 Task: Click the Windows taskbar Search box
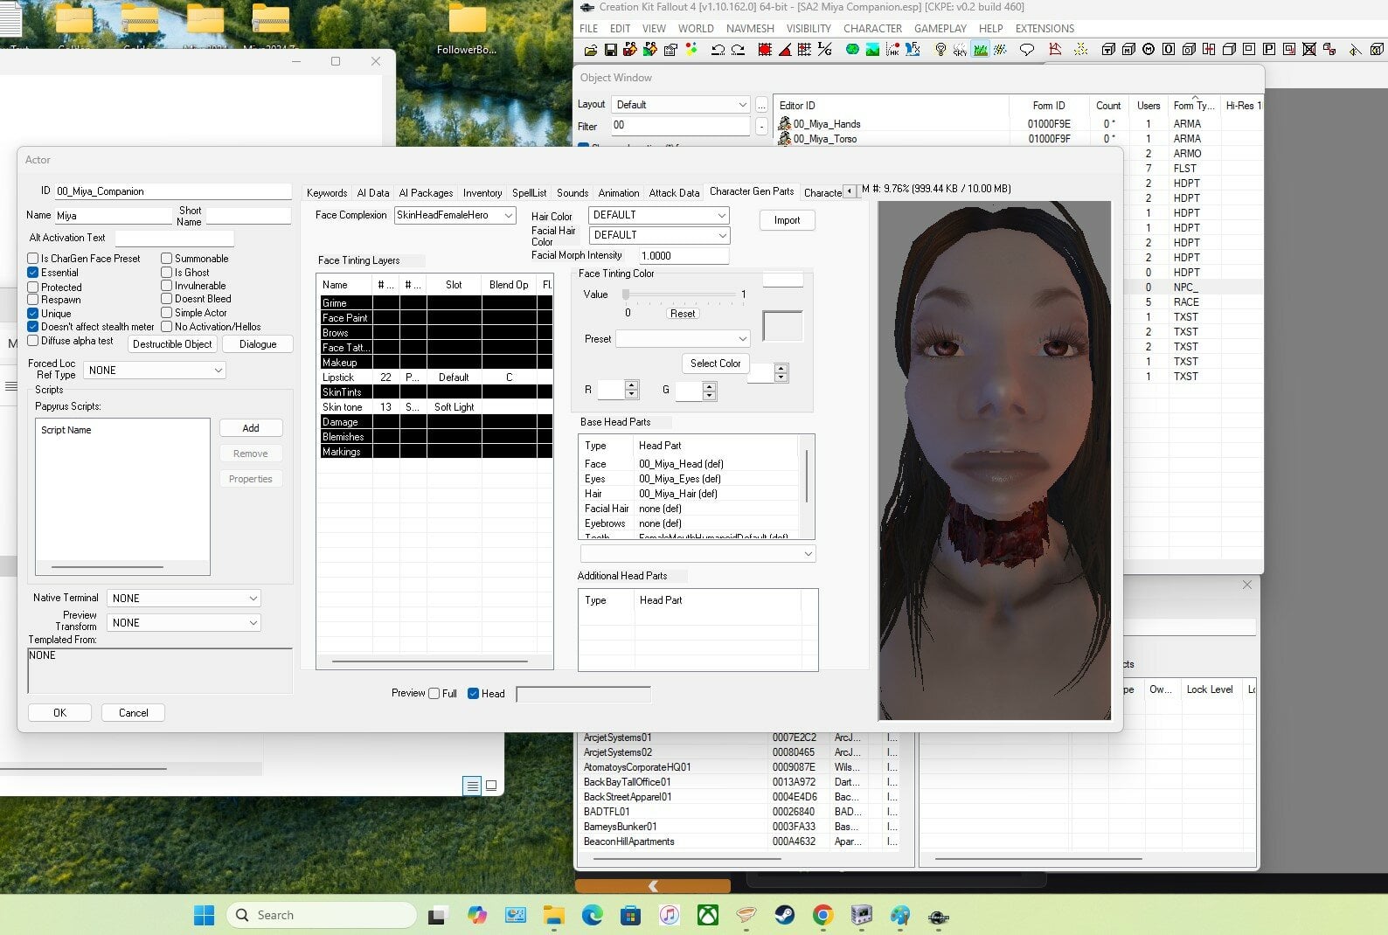(321, 915)
